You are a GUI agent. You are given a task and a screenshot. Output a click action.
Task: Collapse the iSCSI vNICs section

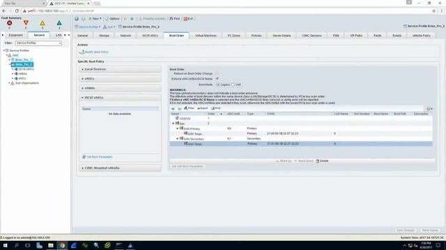[x=121, y=97]
